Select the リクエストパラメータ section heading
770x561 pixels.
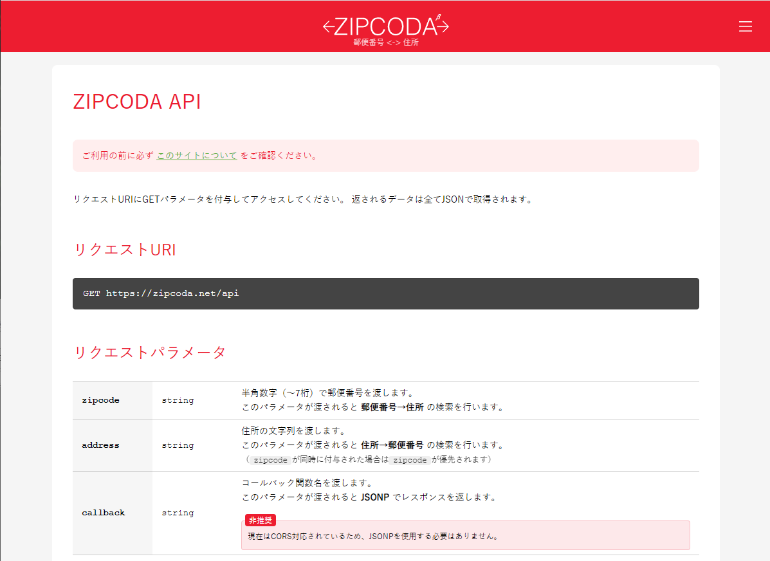coord(150,353)
